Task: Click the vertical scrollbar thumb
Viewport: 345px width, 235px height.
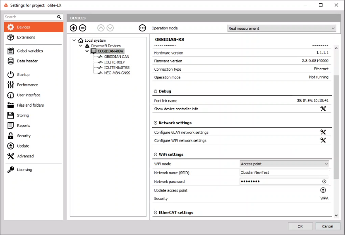Action: pos(336,127)
